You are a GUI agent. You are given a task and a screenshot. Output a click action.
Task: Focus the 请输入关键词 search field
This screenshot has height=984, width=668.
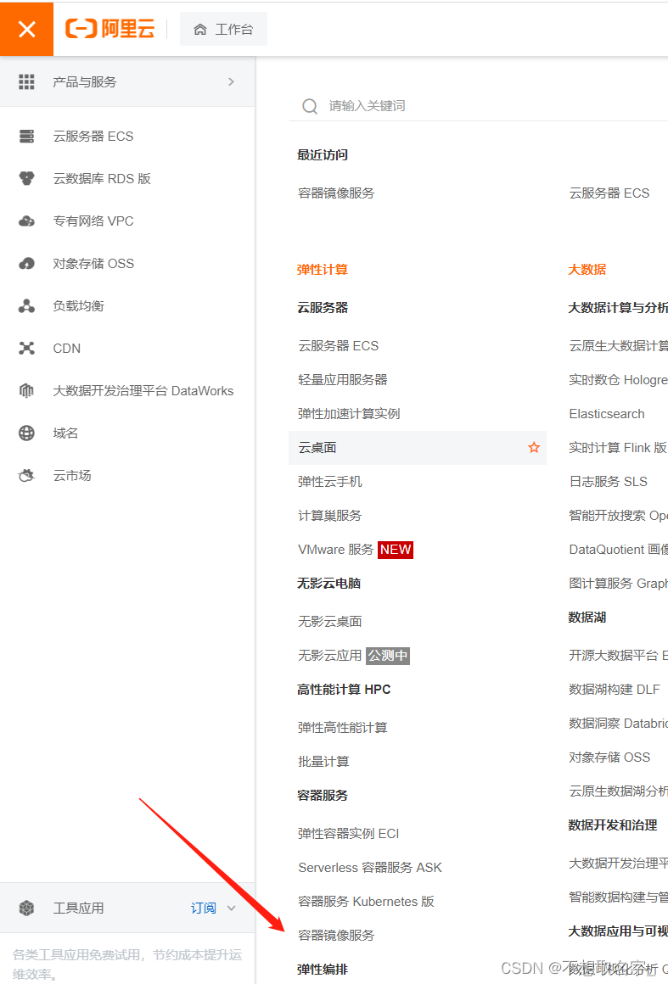[x=479, y=106]
